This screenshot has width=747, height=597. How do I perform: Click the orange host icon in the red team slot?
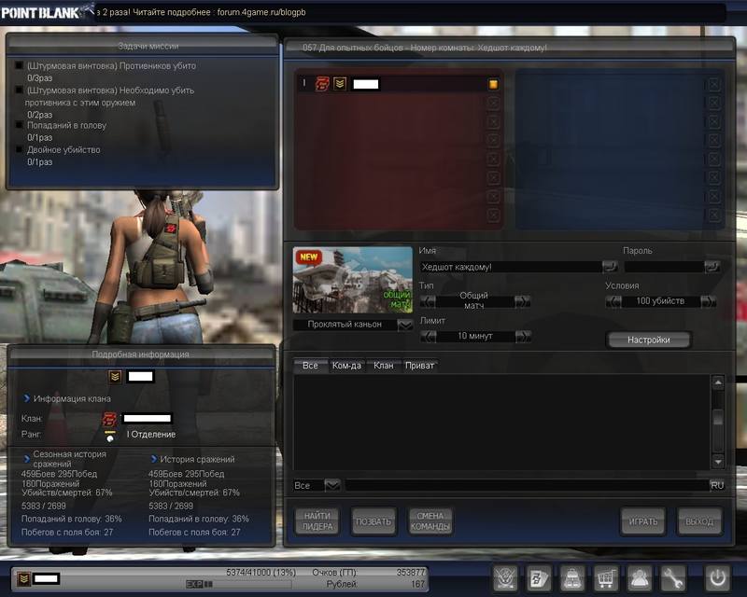point(494,84)
